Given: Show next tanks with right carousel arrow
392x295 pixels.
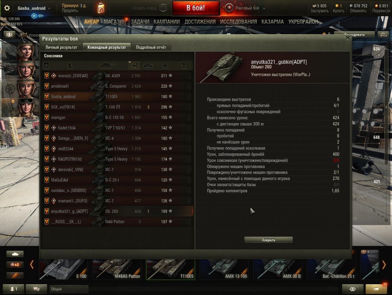Looking at the screenshot, I should point(384,264).
